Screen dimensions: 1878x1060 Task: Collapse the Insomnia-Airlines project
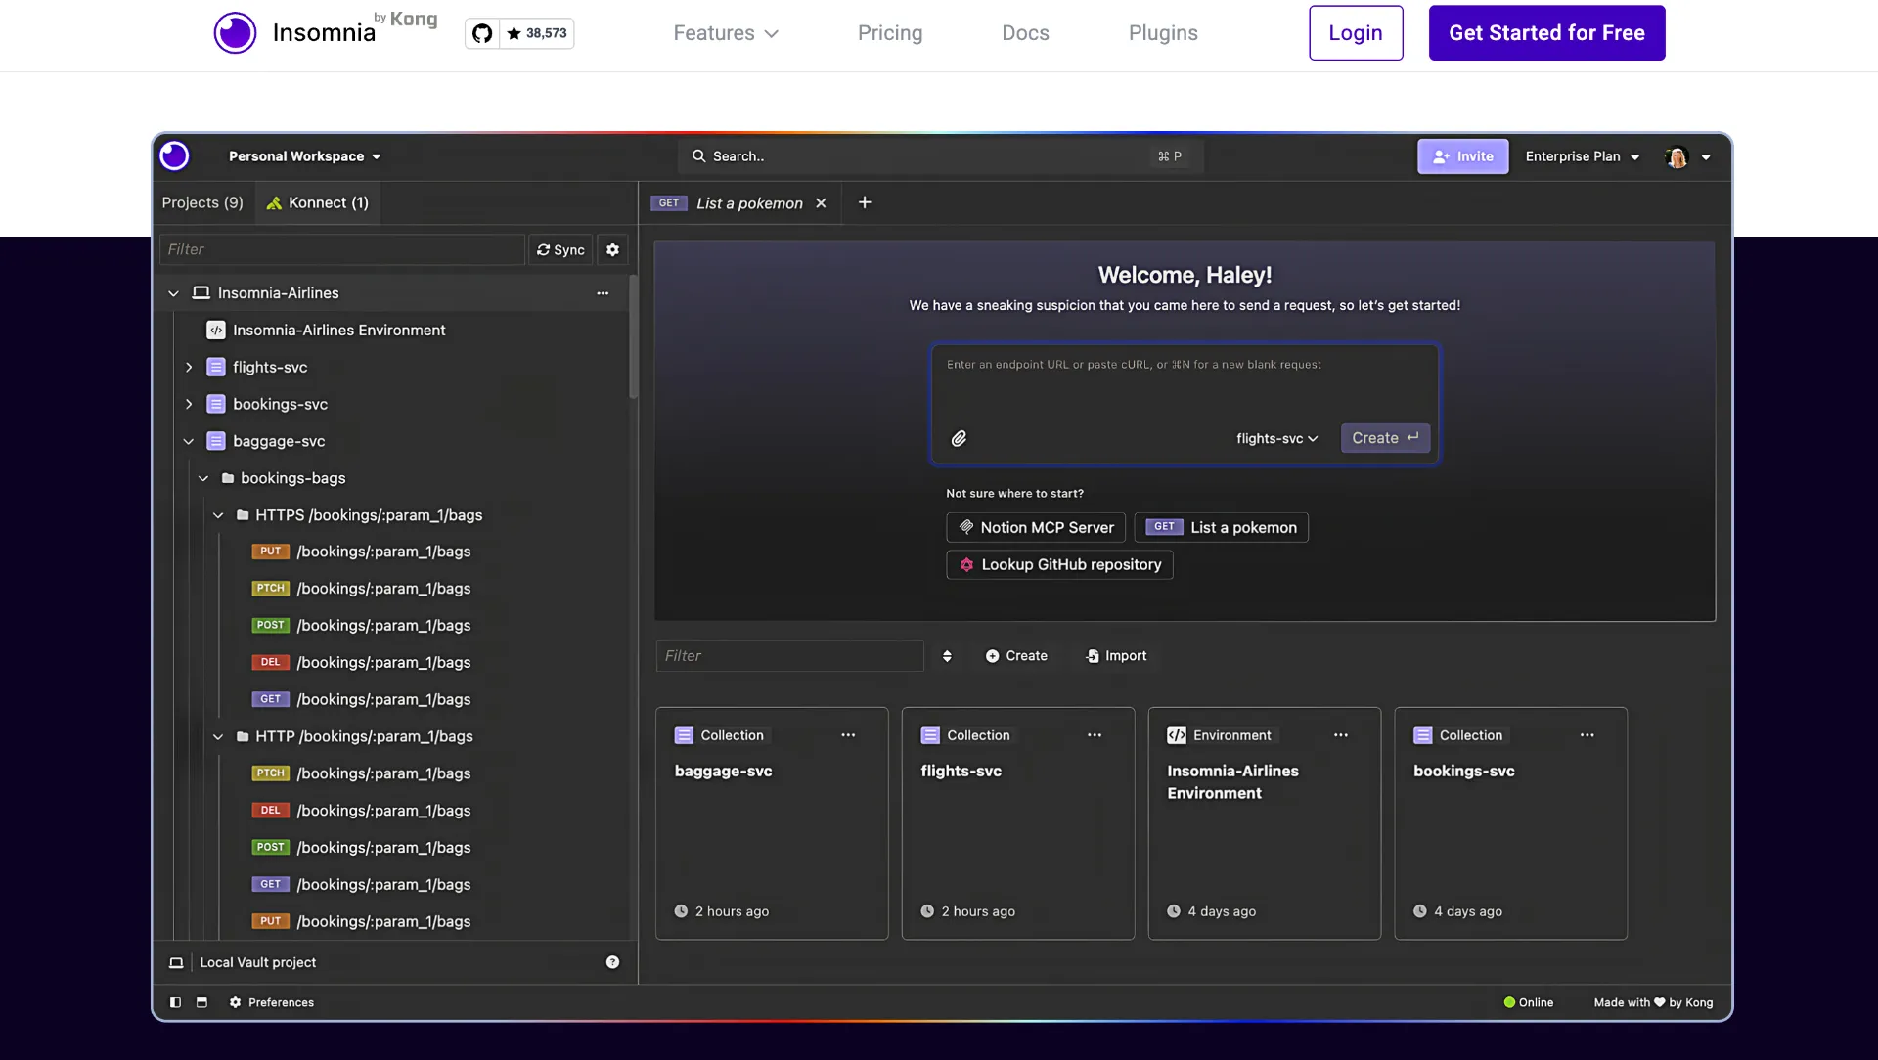(173, 293)
